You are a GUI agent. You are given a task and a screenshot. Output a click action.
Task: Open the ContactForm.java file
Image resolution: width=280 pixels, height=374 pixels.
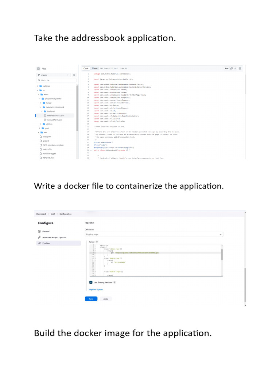55,120
